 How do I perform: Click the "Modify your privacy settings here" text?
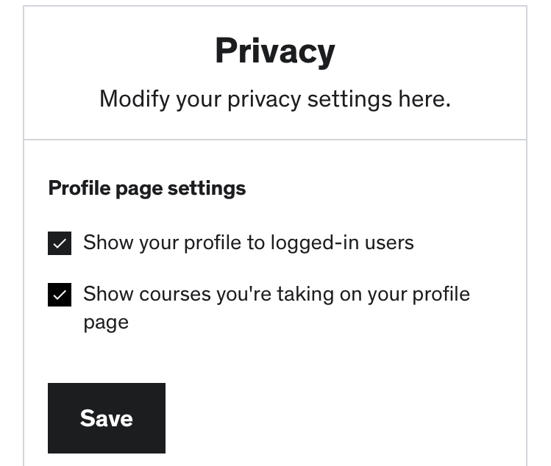pos(275,98)
